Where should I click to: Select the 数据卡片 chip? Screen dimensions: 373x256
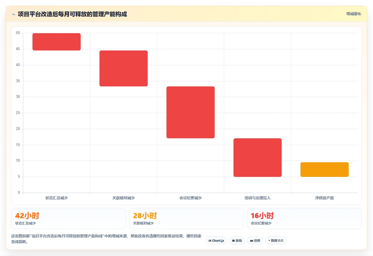(x=276, y=241)
